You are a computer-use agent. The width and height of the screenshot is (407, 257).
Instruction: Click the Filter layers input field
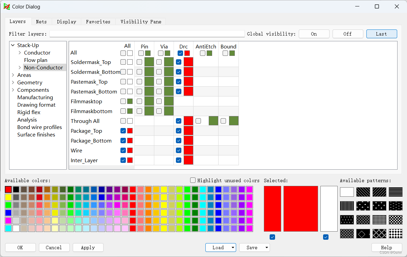[x=147, y=34]
